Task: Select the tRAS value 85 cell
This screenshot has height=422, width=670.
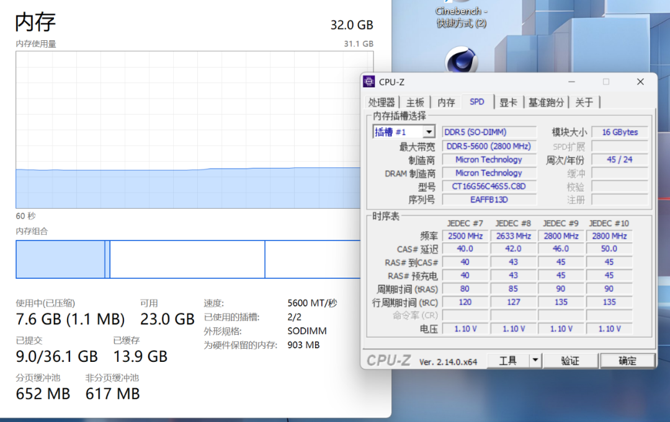Action: [x=513, y=289]
